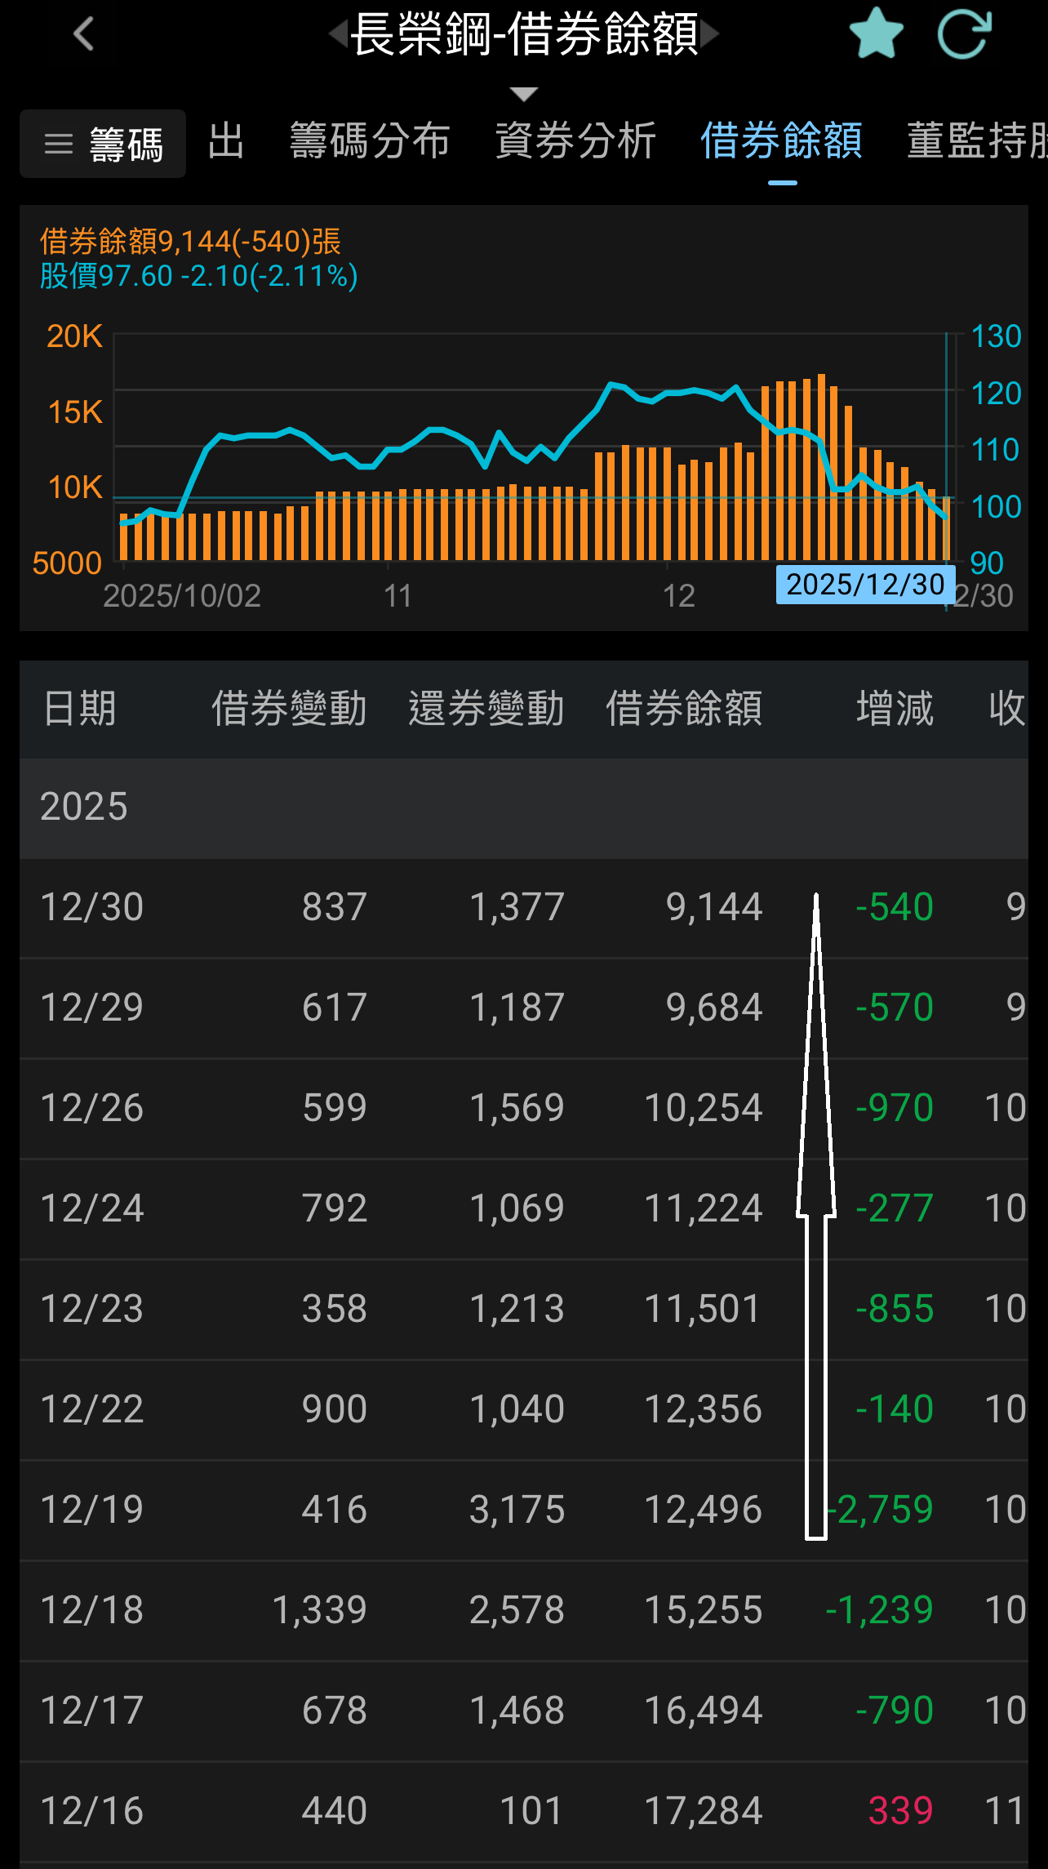Open the 董監持股 tab

tap(976, 140)
